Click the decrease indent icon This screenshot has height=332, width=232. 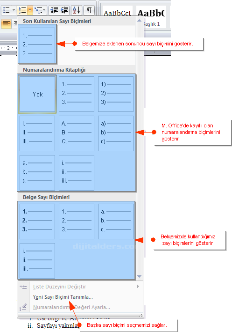(55, 10)
